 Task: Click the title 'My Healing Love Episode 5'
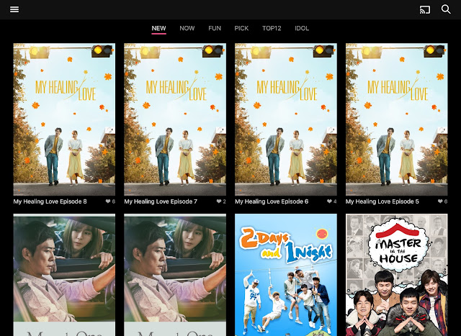coord(382,201)
